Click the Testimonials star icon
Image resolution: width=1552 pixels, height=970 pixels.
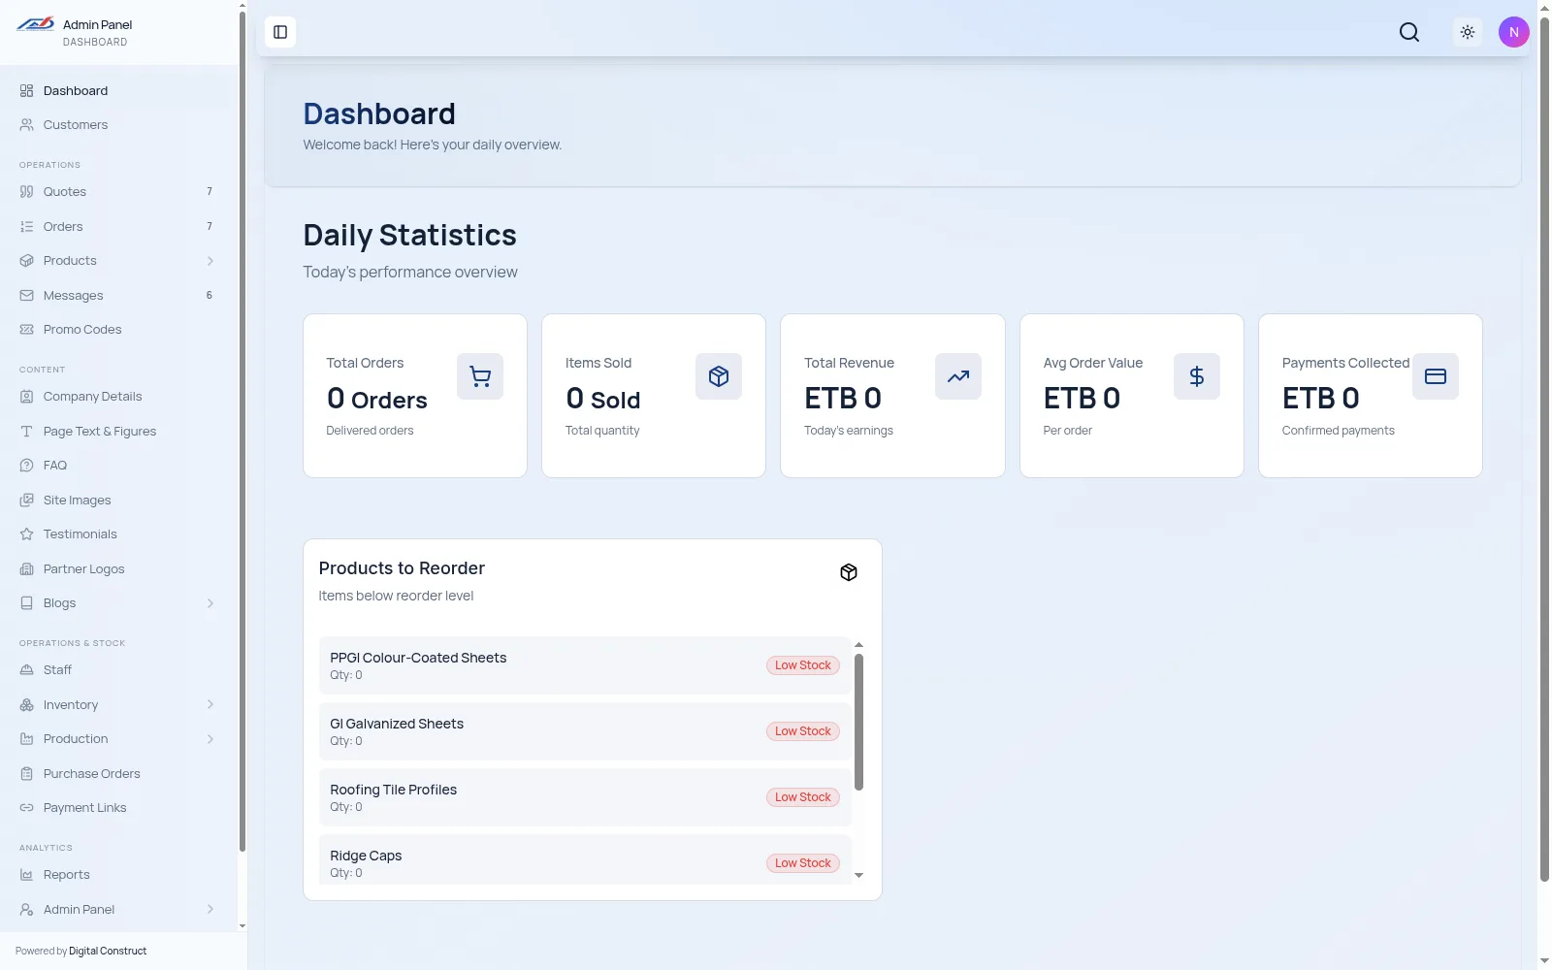pyautogui.click(x=26, y=534)
